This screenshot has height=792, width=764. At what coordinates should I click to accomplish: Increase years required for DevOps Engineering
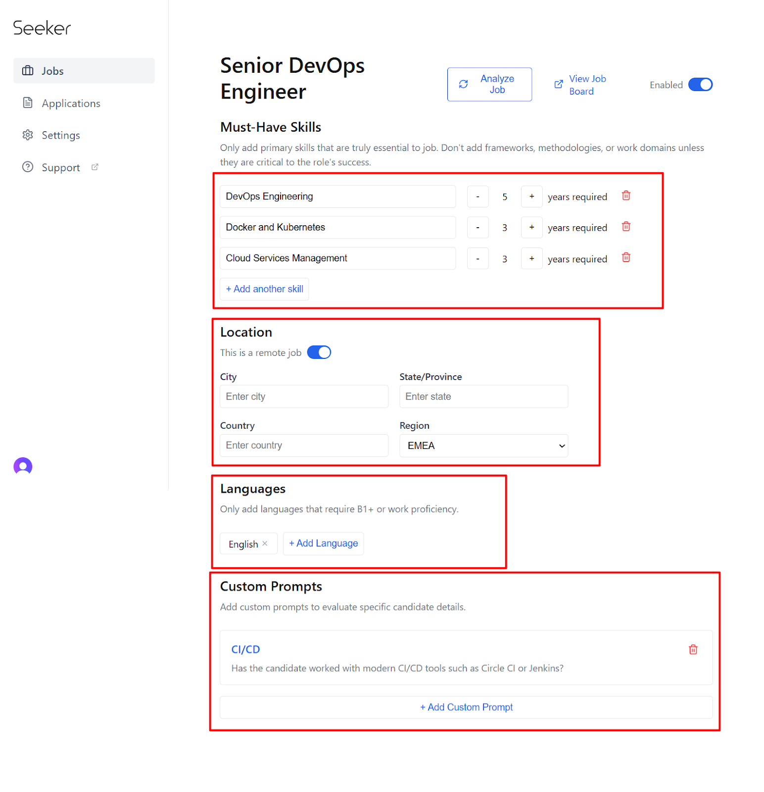[x=531, y=197]
